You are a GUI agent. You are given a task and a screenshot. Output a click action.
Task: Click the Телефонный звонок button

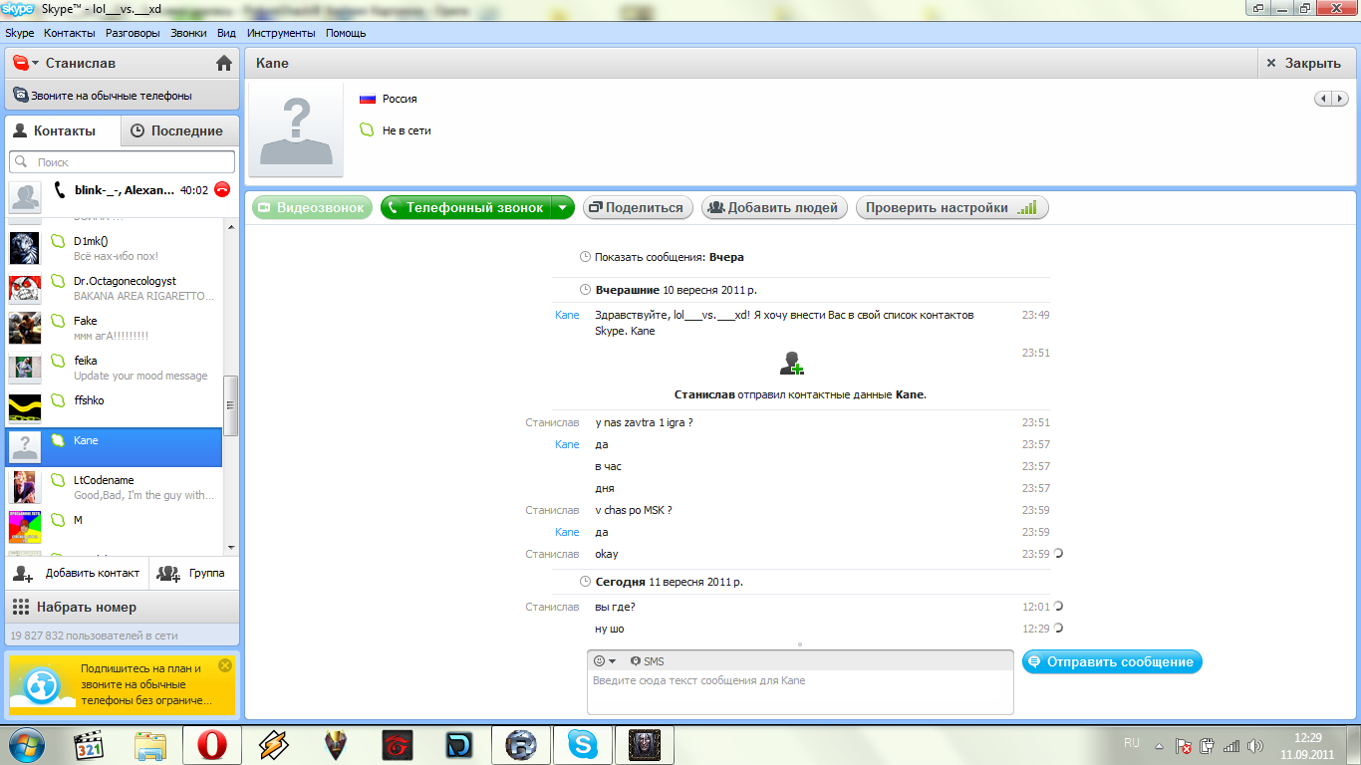click(466, 208)
